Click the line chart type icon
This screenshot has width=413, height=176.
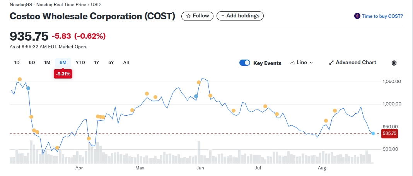coord(292,63)
